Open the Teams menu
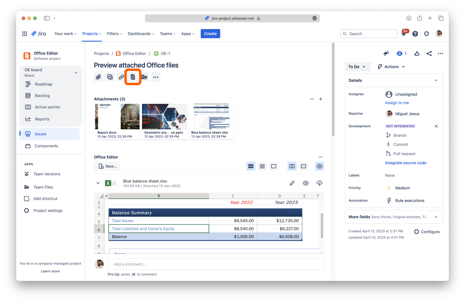 [168, 34]
